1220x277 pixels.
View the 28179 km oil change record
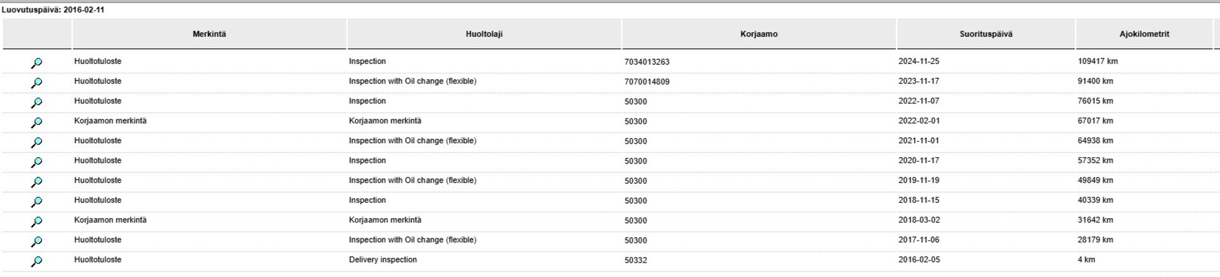pyautogui.click(x=37, y=241)
